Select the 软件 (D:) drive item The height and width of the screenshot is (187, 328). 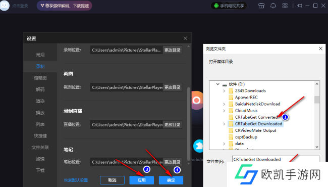237,84
